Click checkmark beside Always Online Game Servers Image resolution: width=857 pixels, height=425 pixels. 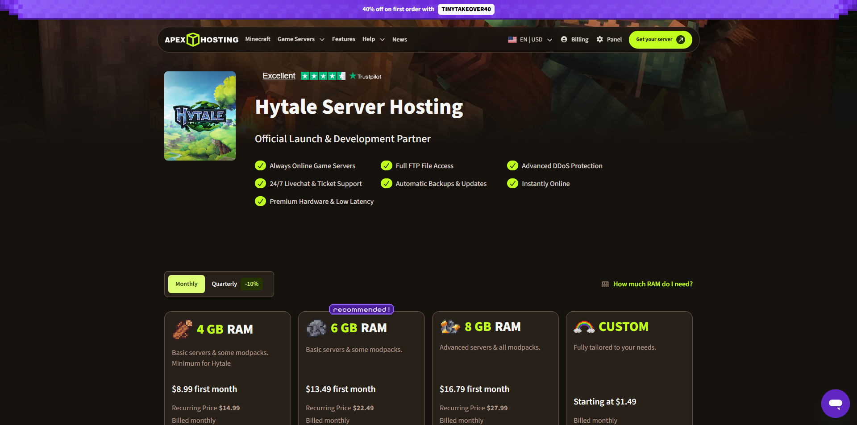260,166
